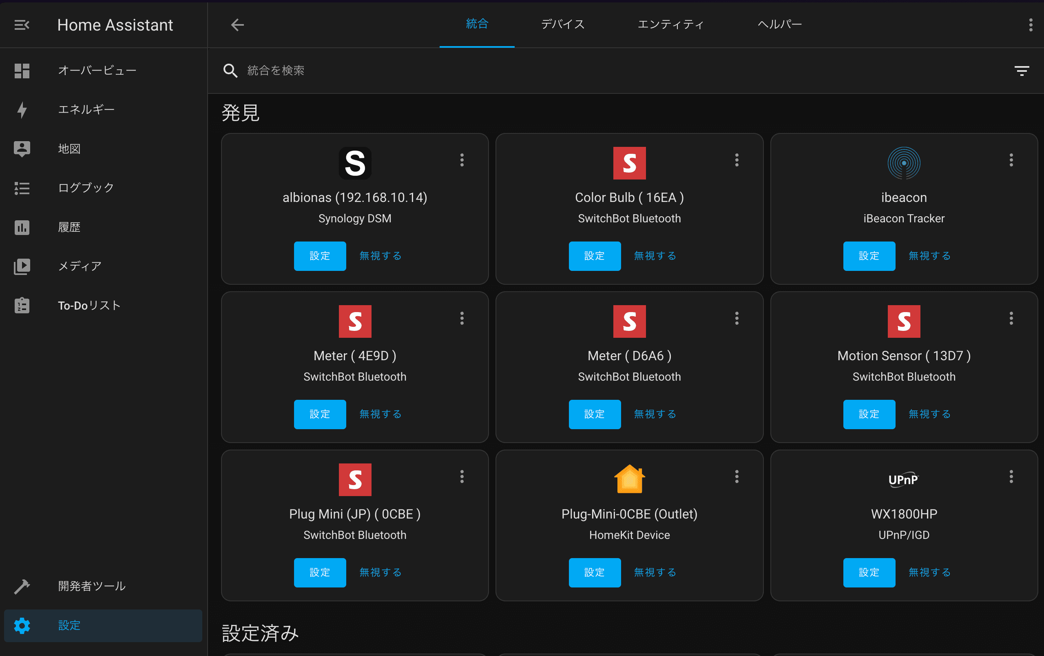Click the 設定済み section heading
The height and width of the screenshot is (656, 1044).
(x=260, y=634)
